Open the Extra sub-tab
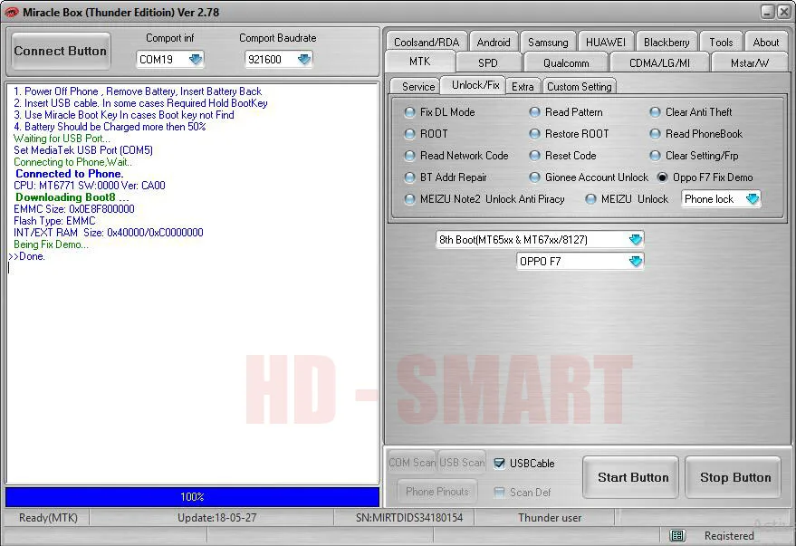The width and height of the screenshot is (796, 546). pos(523,87)
